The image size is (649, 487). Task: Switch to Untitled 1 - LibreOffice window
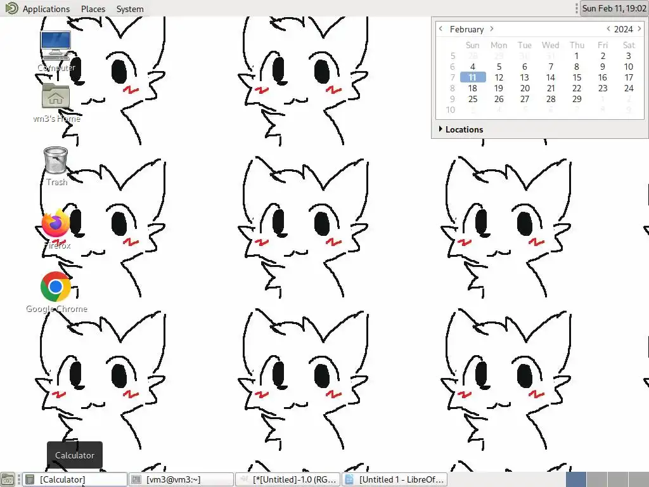point(394,479)
